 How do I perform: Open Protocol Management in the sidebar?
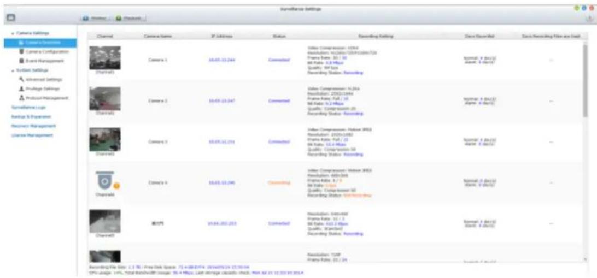44,98
